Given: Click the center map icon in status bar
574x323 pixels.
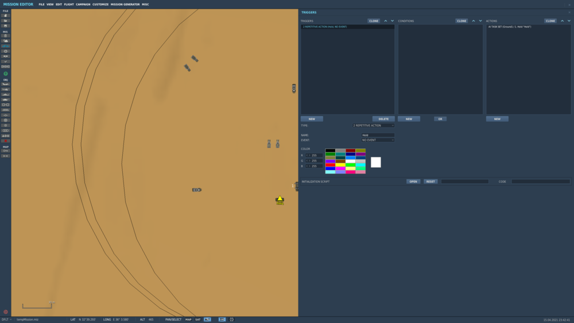Looking at the screenshot, I should [232, 320].
